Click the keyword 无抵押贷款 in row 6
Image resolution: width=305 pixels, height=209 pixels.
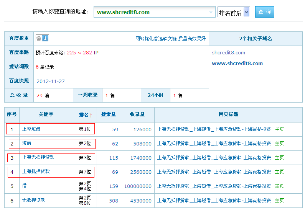[33, 200]
